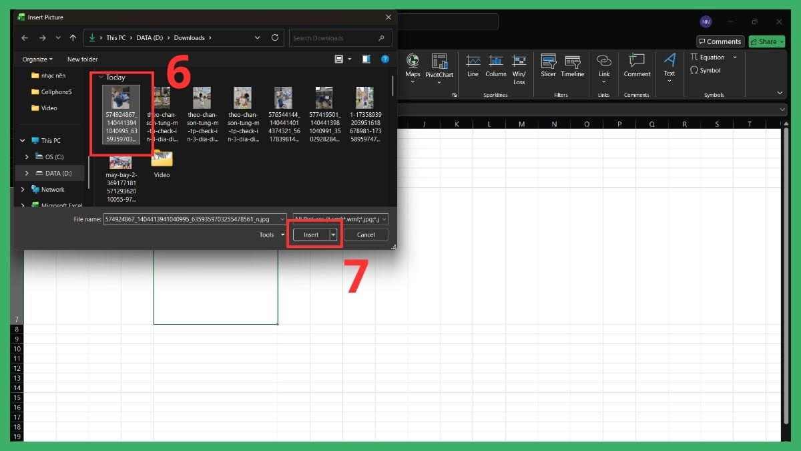Open the Organize menu
Image resolution: width=801 pixels, height=451 pixels.
coord(35,59)
